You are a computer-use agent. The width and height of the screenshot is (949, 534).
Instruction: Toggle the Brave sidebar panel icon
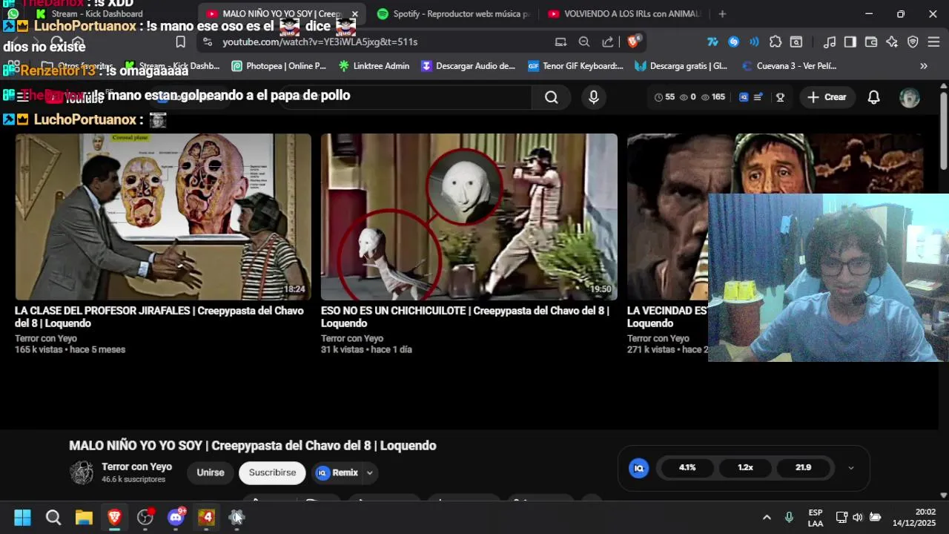pos(850,42)
